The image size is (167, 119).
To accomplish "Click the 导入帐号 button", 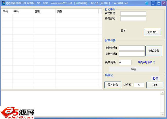I will 113,85.
